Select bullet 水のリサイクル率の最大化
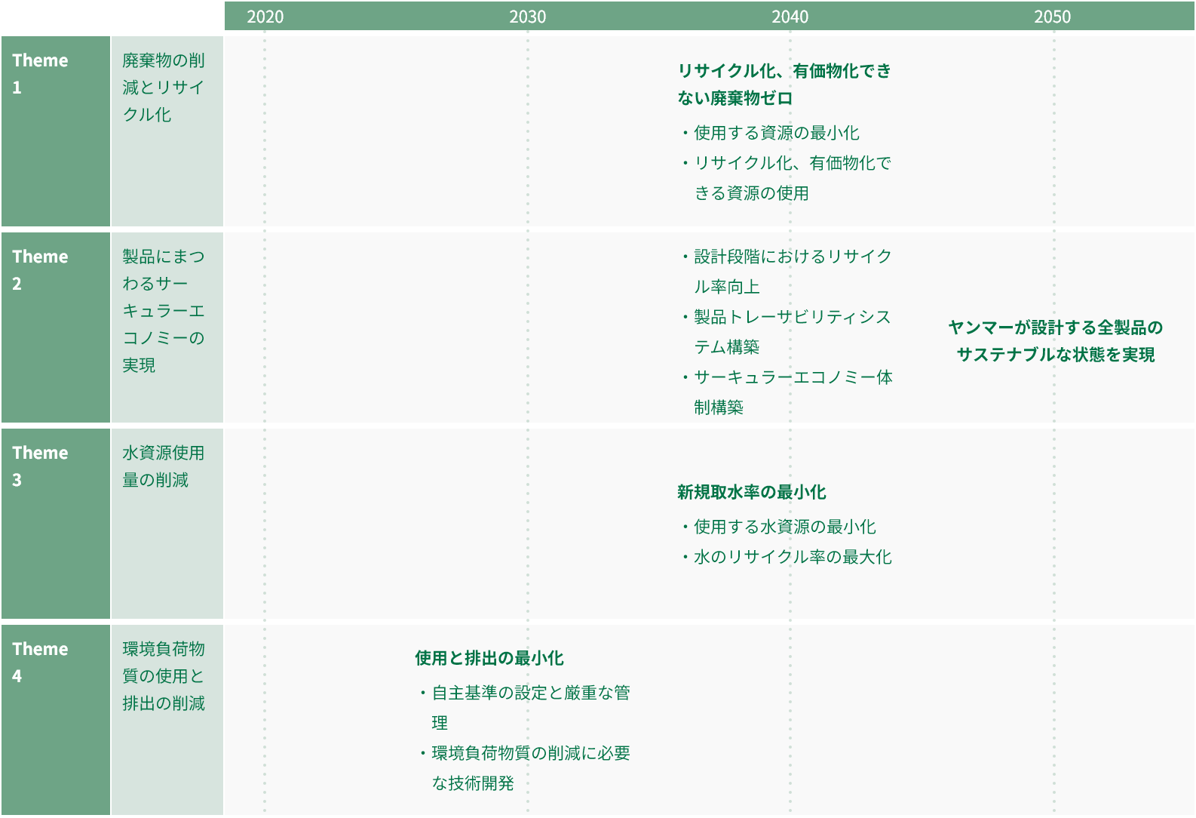1196x818 pixels. (792, 557)
